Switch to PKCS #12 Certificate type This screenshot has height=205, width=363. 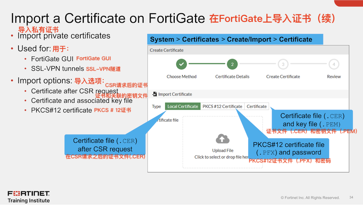(222, 106)
